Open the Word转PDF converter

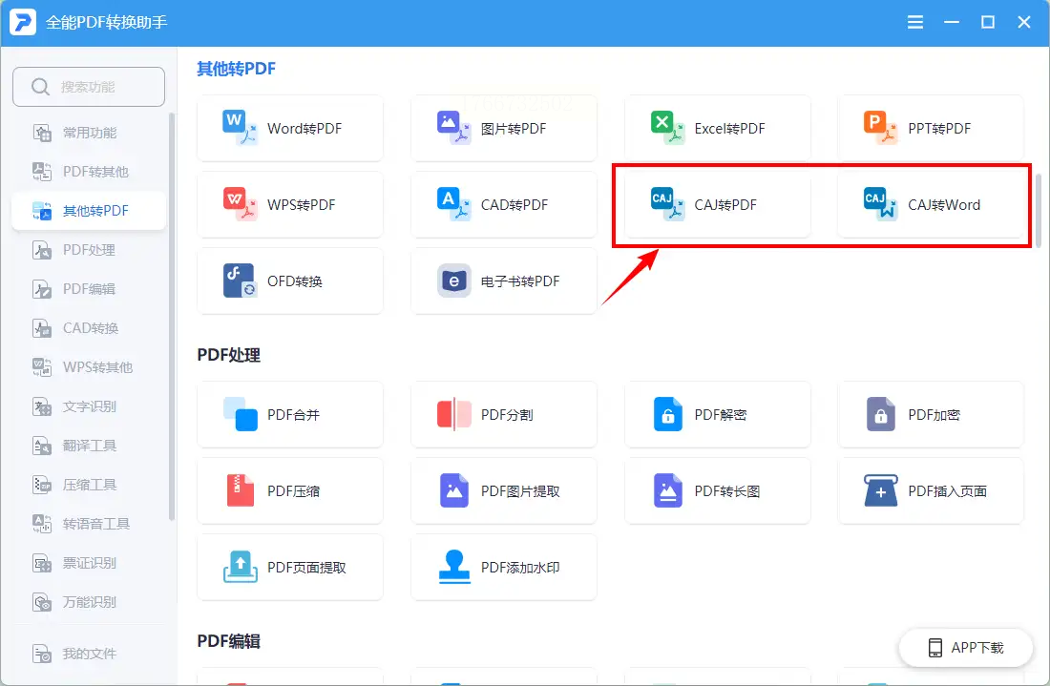pyautogui.click(x=290, y=128)
